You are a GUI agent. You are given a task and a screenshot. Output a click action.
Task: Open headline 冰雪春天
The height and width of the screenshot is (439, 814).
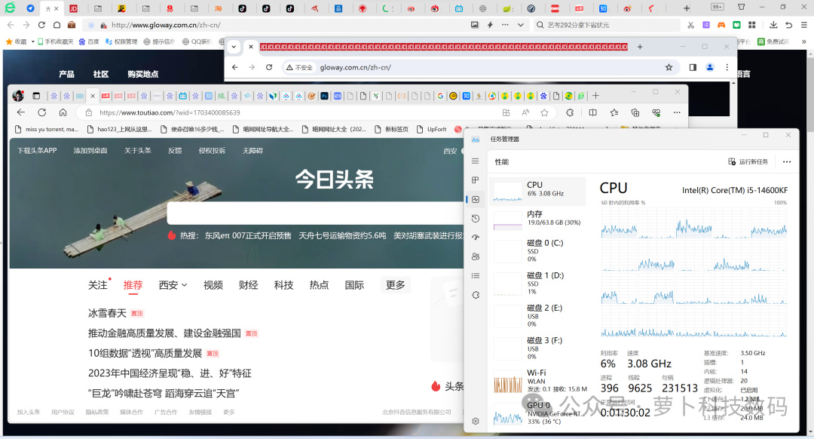(x=107, y=313)
